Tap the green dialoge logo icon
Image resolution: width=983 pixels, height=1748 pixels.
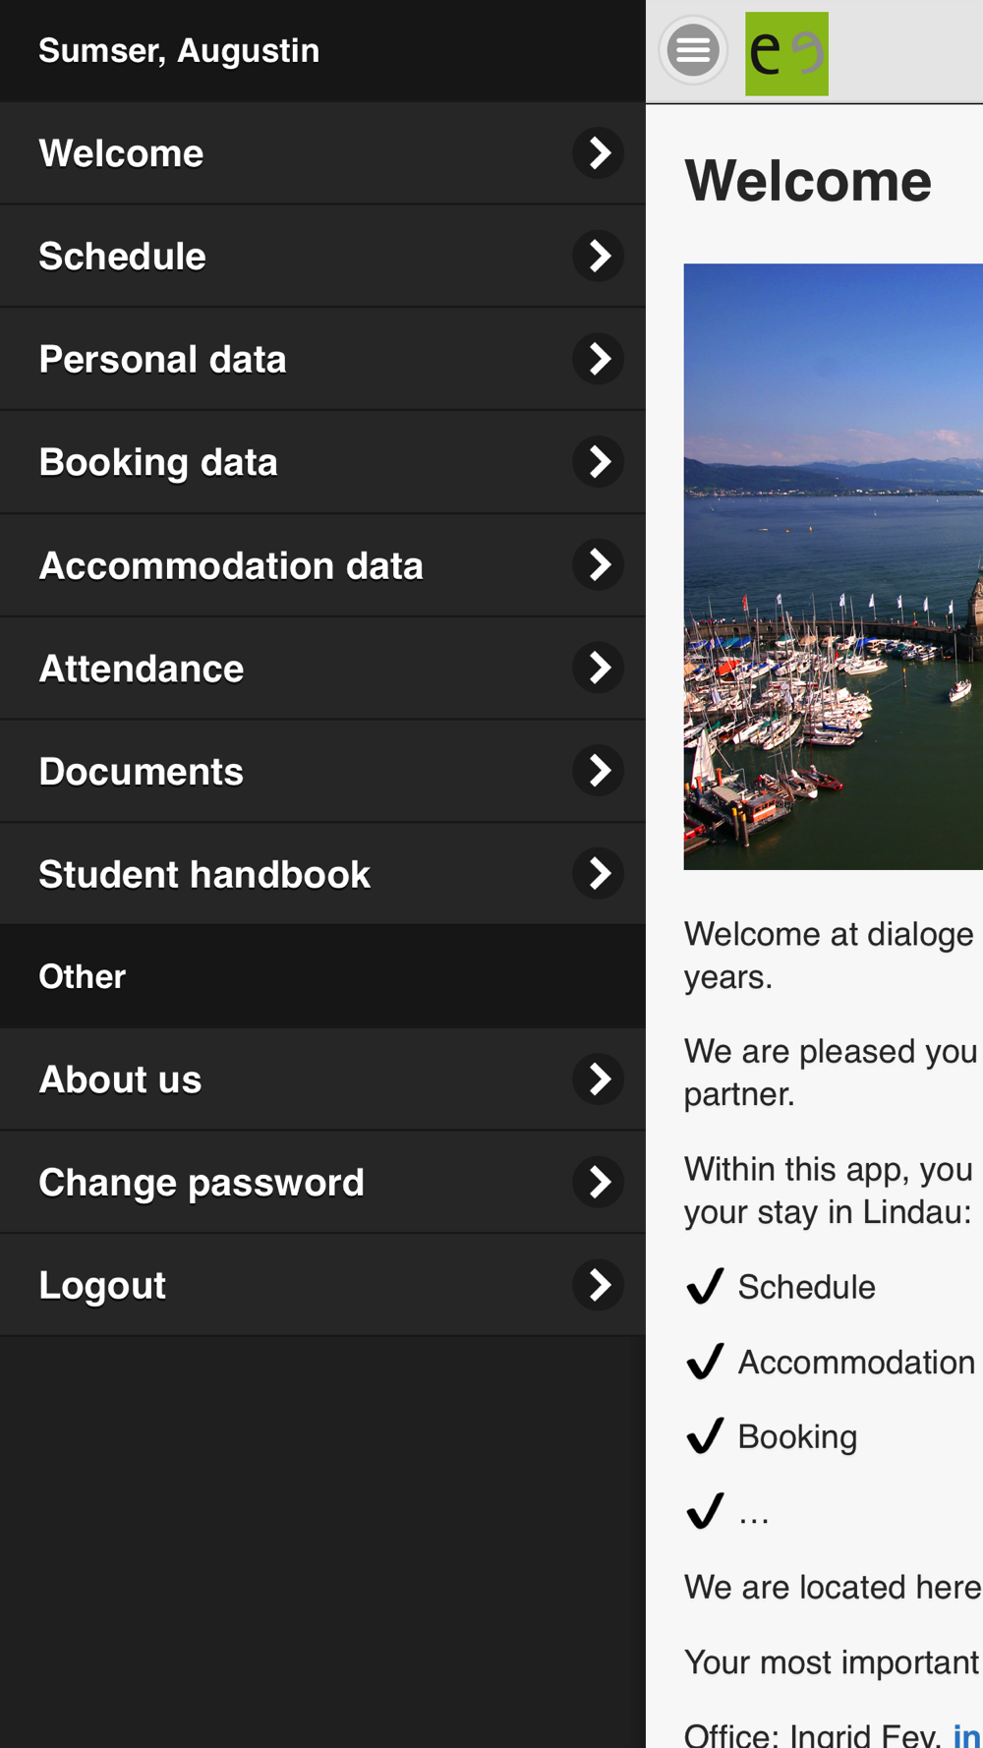click(786, 53)
